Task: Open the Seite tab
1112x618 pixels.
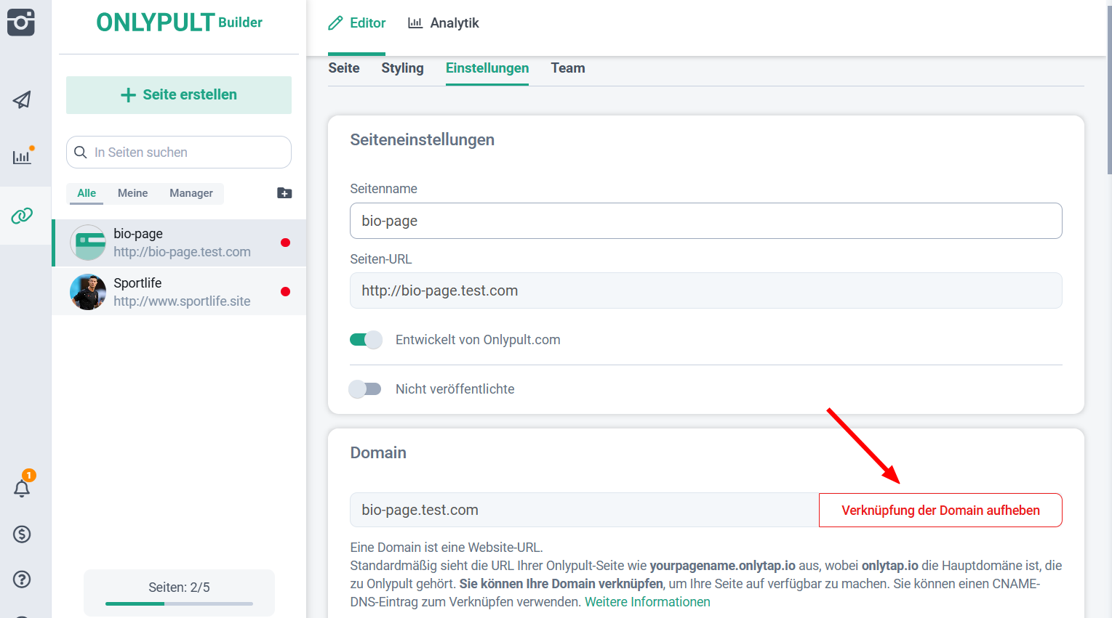Action: (343, 68)
